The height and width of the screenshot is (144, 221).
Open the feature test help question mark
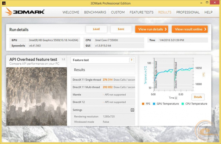(x=132, y=60)
